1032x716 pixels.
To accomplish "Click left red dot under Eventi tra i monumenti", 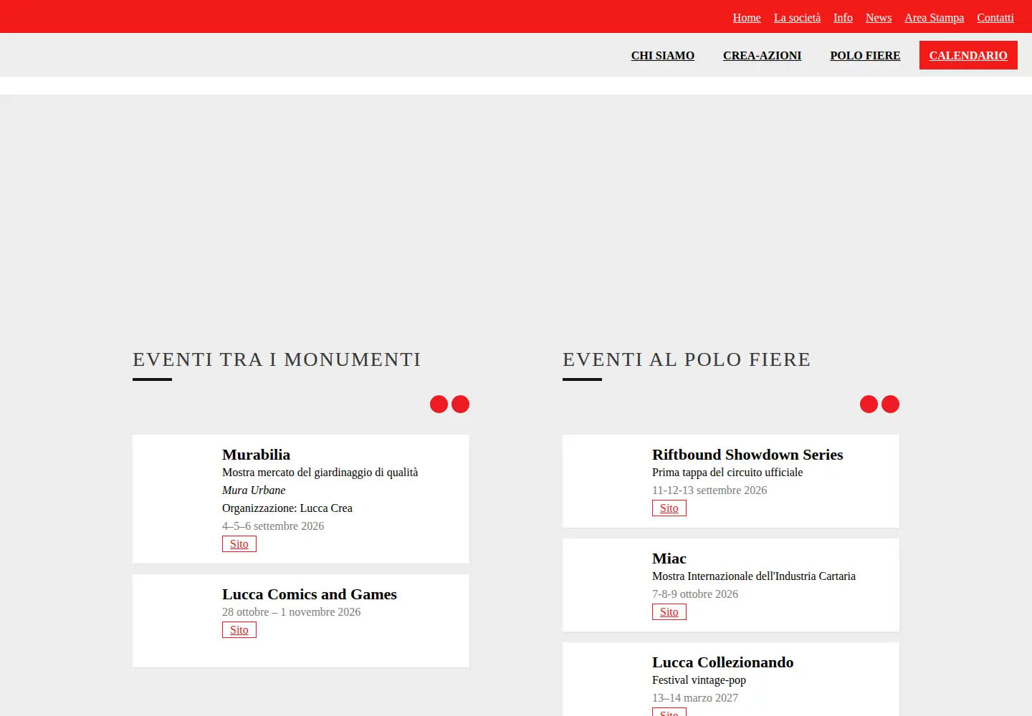I will coord(439,405).
